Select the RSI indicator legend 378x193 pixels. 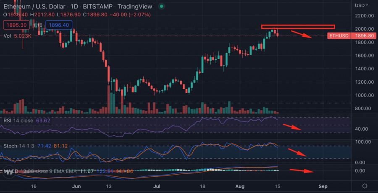tap(18, 121)
